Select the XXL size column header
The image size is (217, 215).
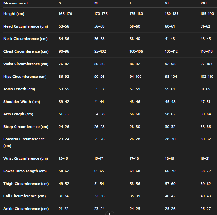pyautogui.click(x=204, y=3)
